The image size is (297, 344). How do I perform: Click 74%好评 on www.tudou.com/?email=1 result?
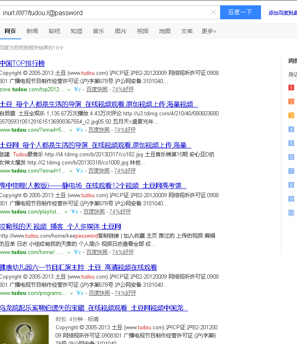pos(125,171)
